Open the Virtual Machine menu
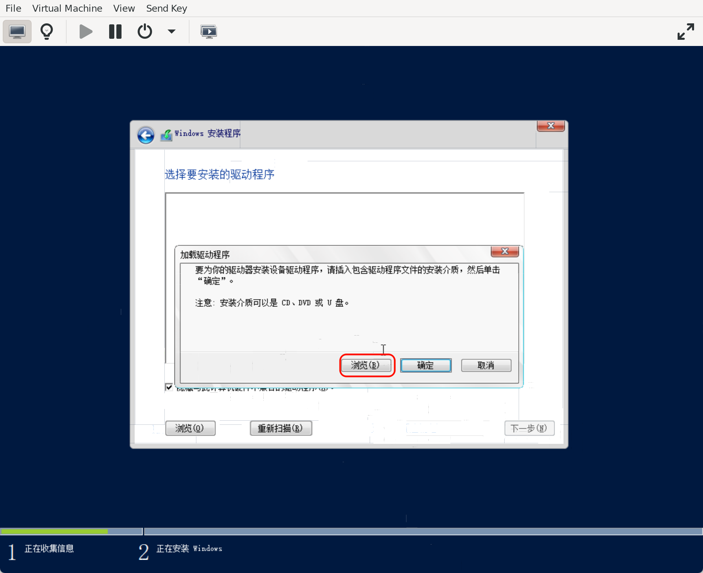 click(67, 8)
